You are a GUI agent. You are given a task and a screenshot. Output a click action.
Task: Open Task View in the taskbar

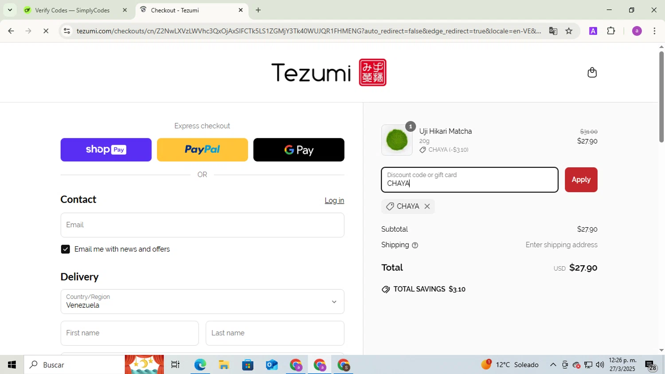[x=176, y=365]
